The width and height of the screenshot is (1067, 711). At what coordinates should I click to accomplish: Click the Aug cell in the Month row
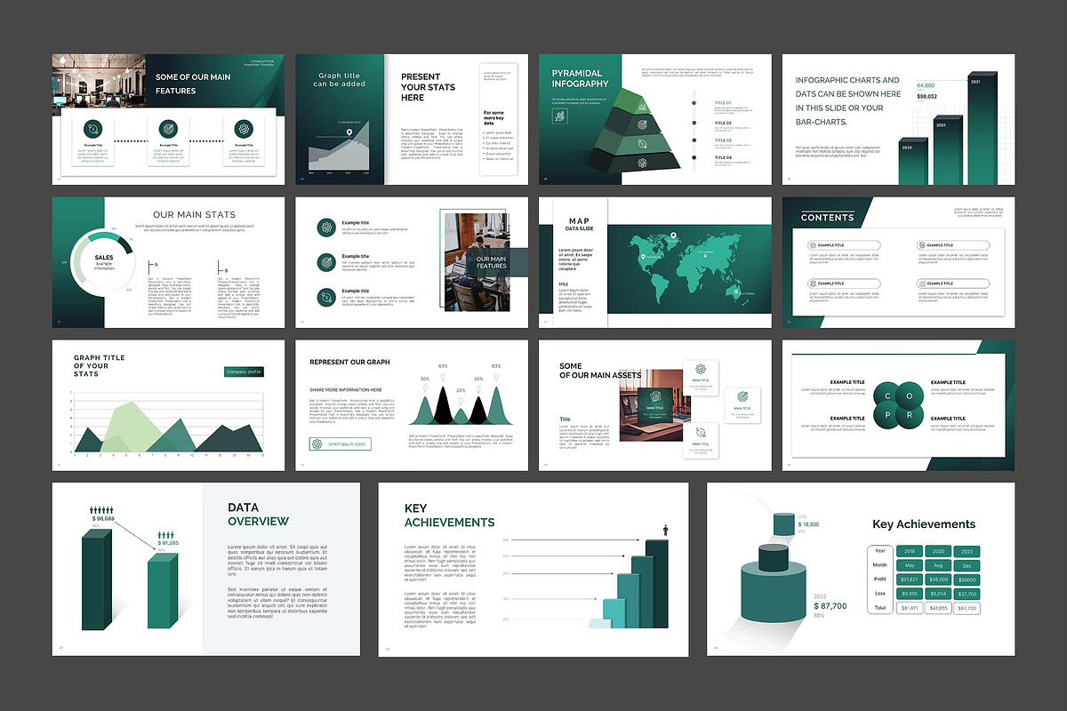pos(938,565)
